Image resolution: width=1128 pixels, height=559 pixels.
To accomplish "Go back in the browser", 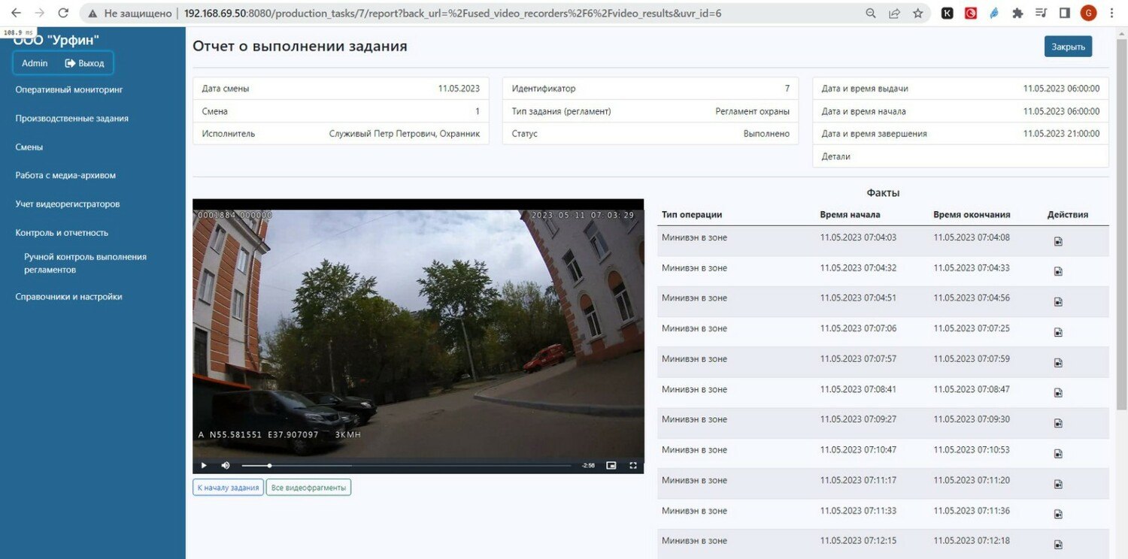I will pos(16,13).
